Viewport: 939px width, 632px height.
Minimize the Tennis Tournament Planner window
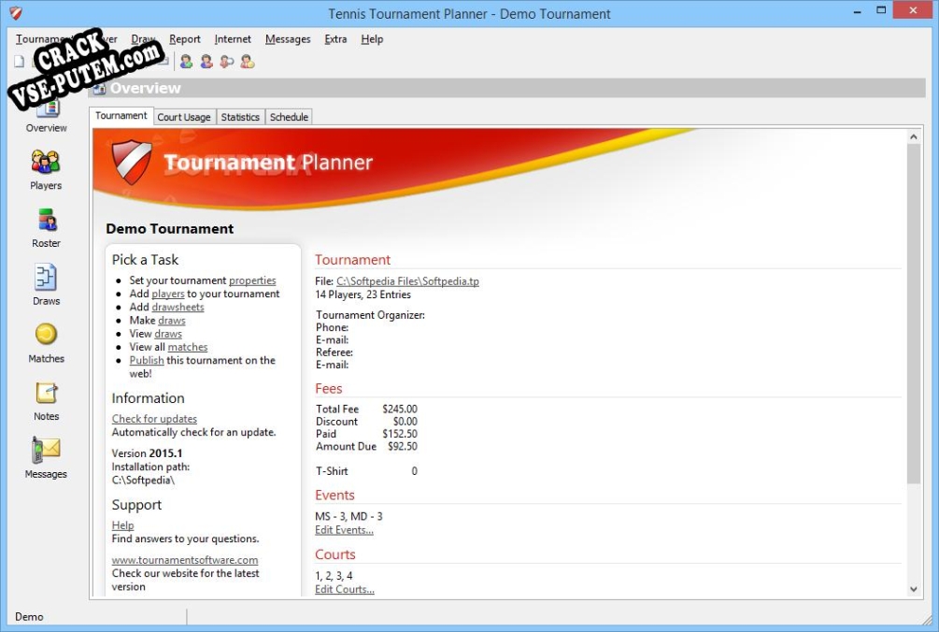click(x=858, y=10)
